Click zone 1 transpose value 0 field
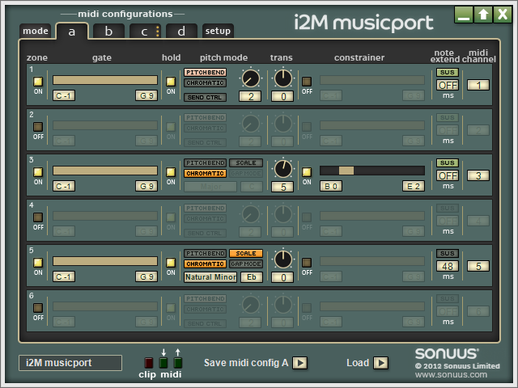 pyautogui.click(x=282, y=96)
